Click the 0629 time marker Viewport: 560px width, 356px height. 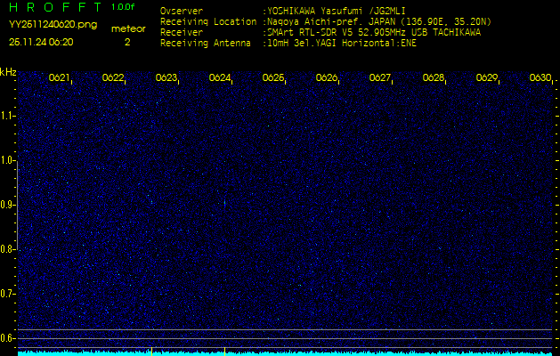487,77
